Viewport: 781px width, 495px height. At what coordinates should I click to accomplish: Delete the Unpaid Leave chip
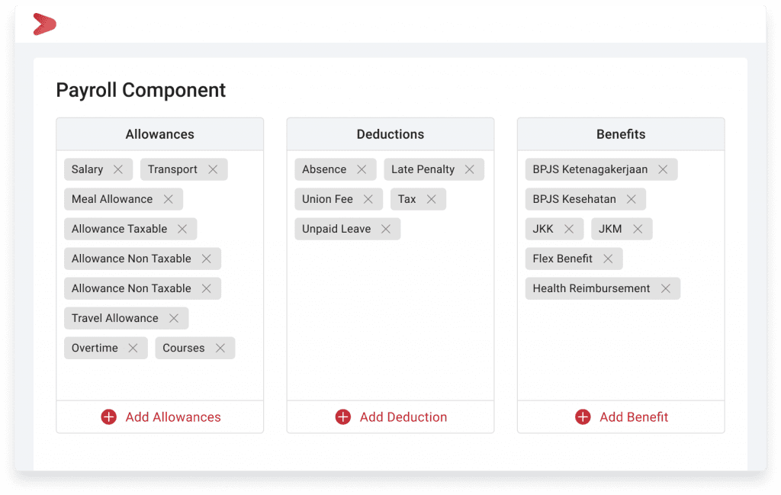click(386, 229)
